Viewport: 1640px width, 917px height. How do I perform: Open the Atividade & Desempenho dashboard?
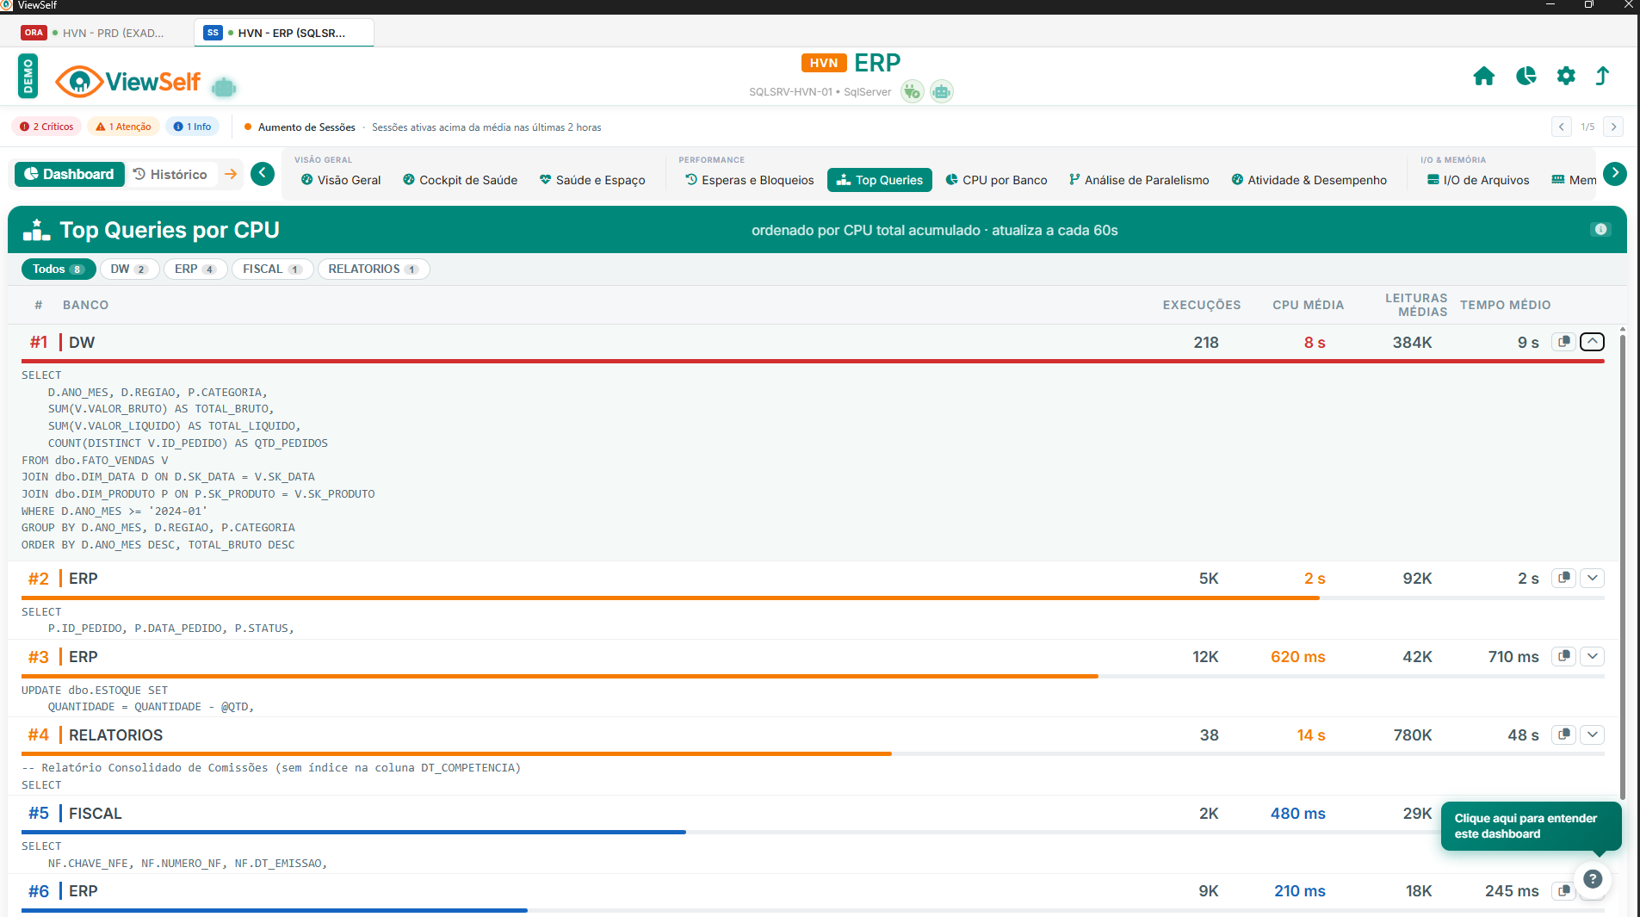[1309, 180]
